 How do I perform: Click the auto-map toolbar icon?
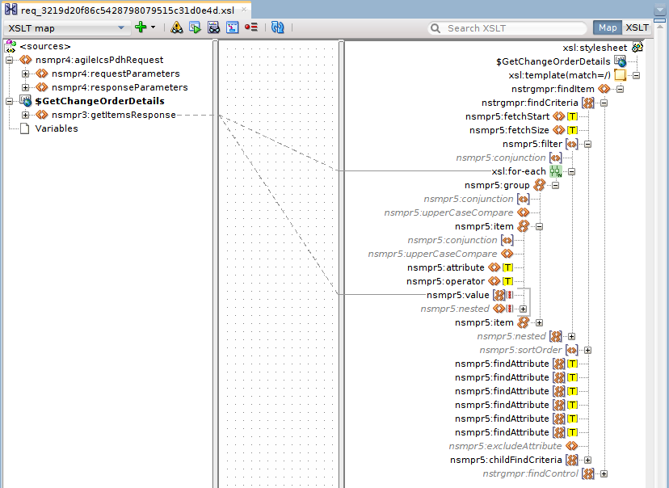click(213, 27)
